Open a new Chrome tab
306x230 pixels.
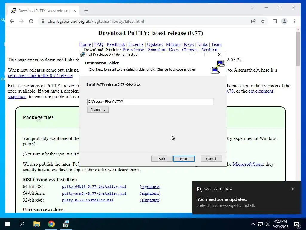tap(86, 11)
